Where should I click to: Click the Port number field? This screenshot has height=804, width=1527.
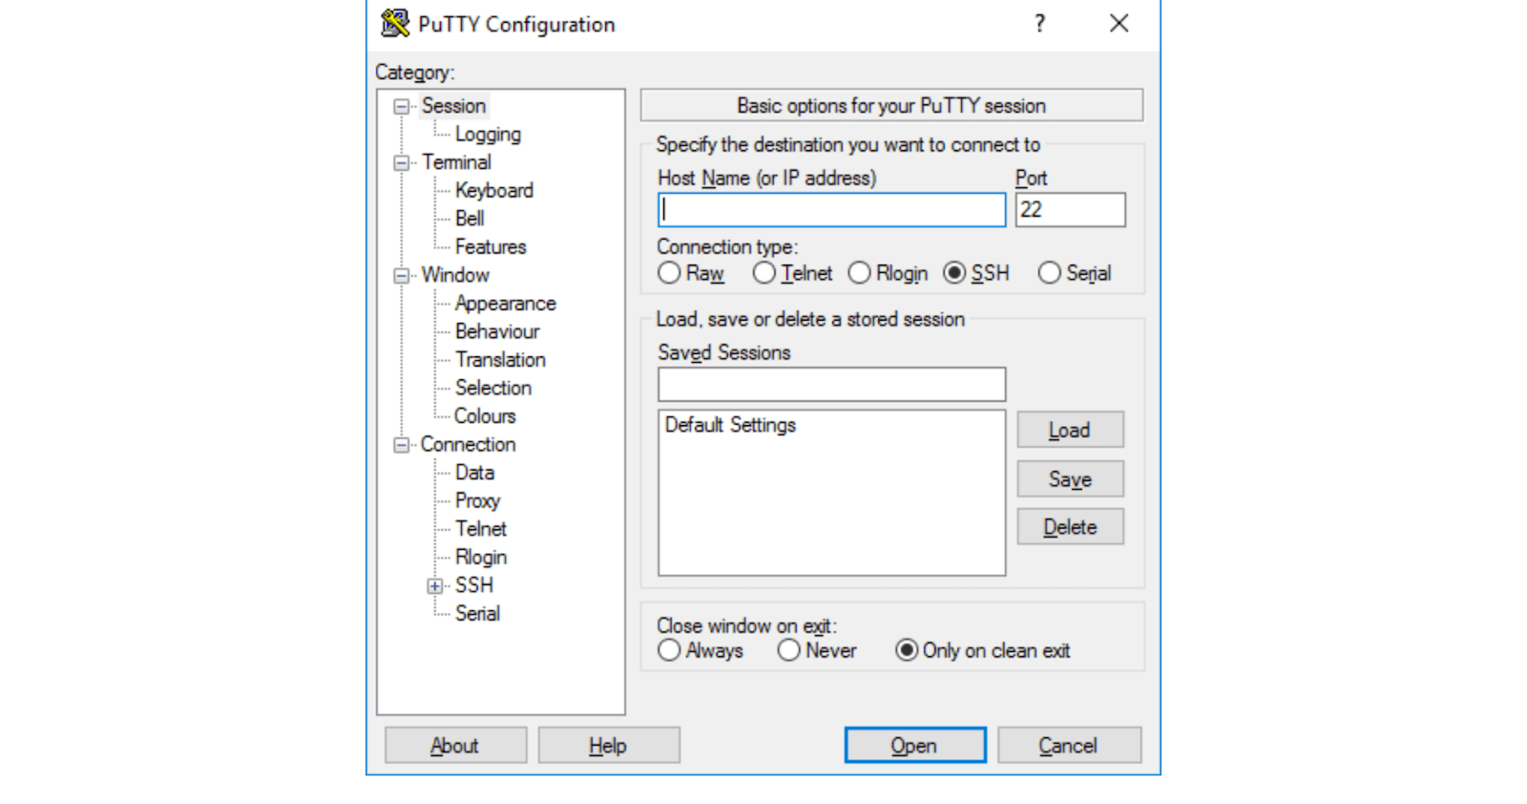(x=1070, y=210)
